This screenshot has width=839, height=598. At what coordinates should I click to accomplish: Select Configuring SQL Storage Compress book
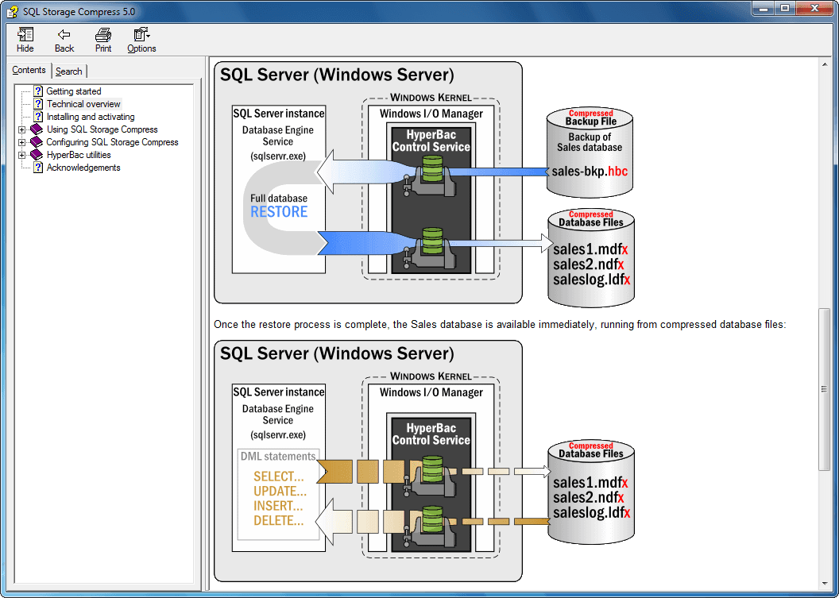click(x=112, y=142)
